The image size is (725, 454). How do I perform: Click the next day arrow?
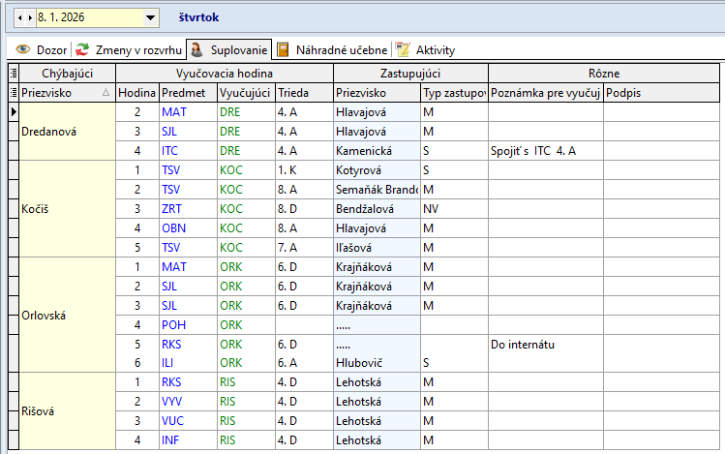coord(29,17)
